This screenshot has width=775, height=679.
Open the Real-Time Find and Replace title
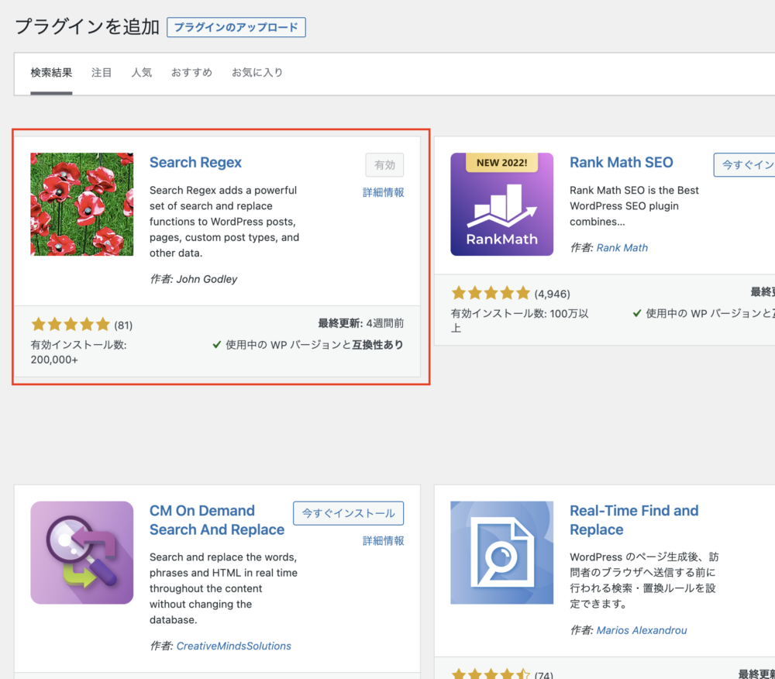click(634, 520)
